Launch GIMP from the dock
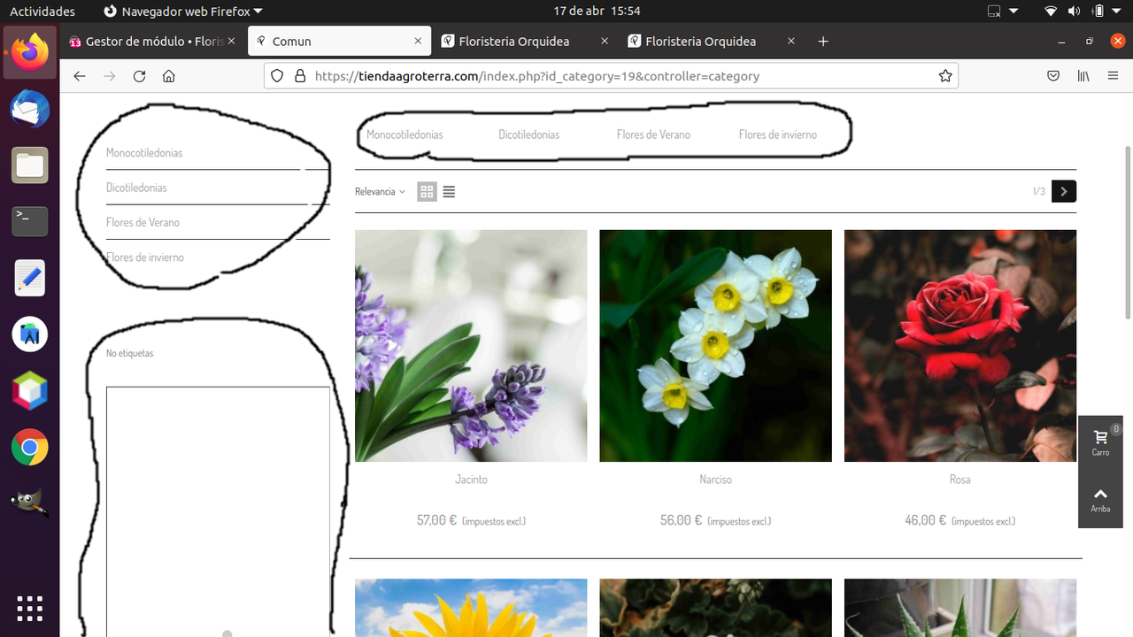This screenshot has width=1133, height=637. pos(30,504)
